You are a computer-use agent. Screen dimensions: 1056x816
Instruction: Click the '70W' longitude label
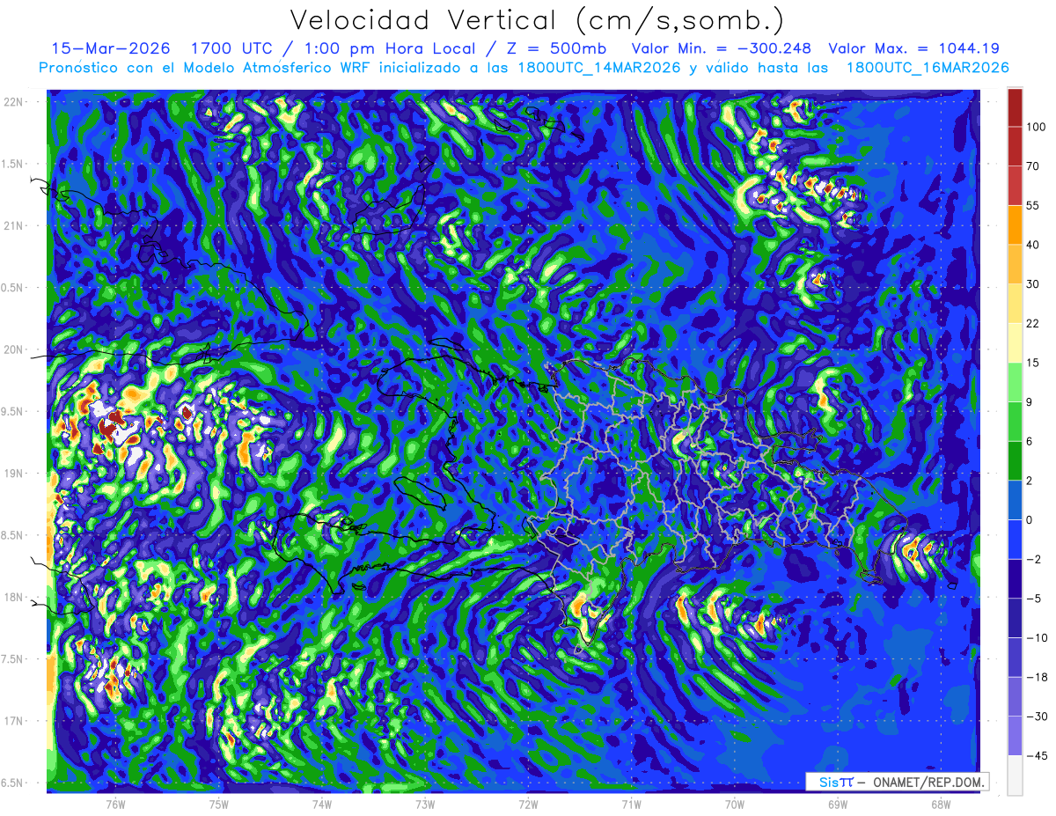click(x=735, y=805)
